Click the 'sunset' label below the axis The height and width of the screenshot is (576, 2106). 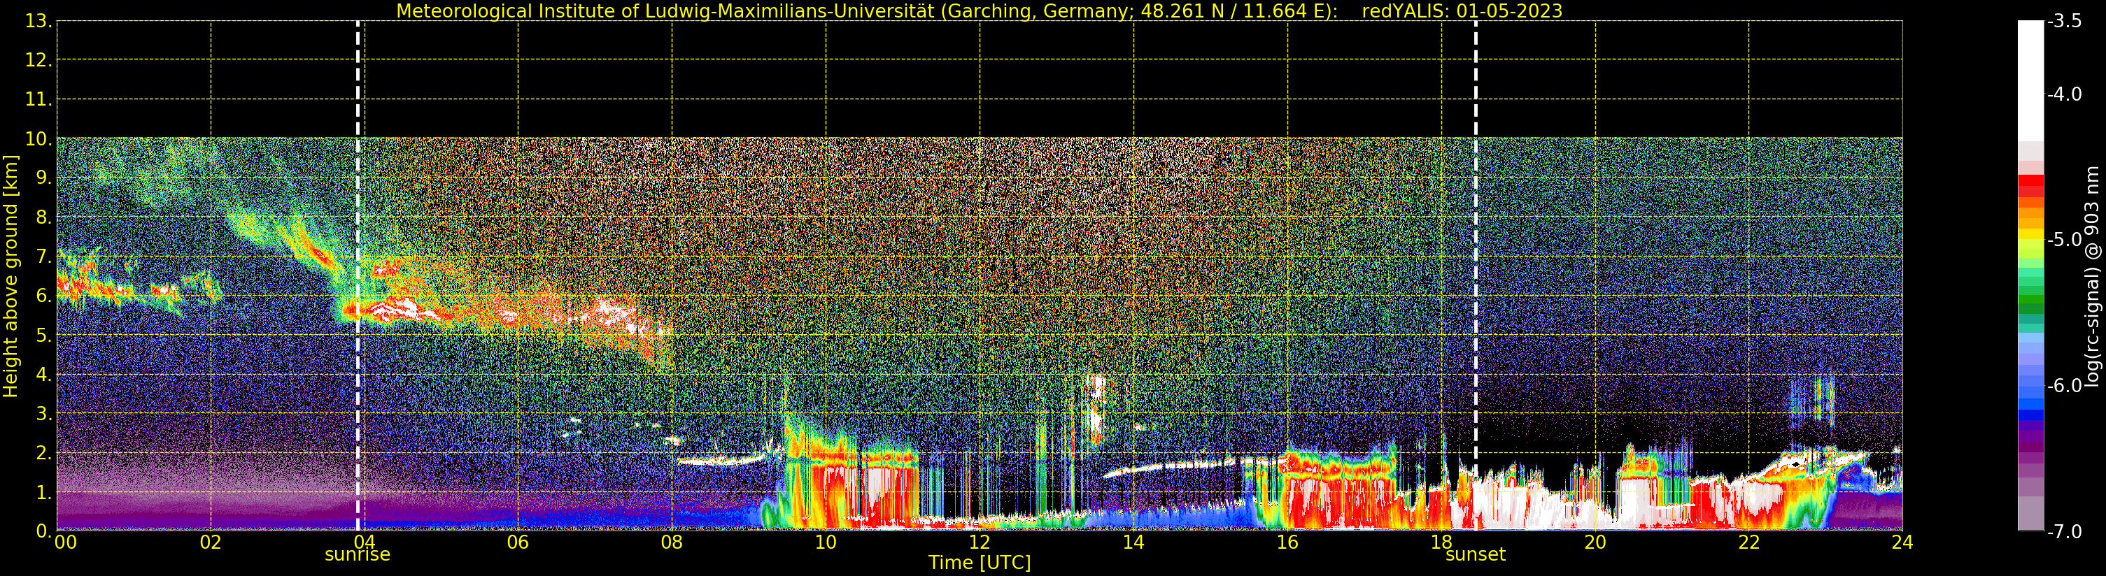pyautogui.click(x=1475, y=555)
